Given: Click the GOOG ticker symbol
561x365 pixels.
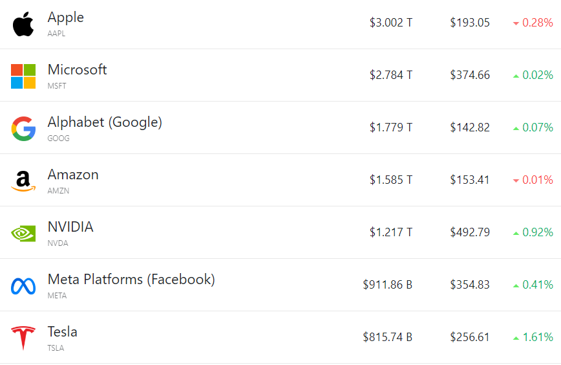Looking at the screenshot, I should (59, 138).
